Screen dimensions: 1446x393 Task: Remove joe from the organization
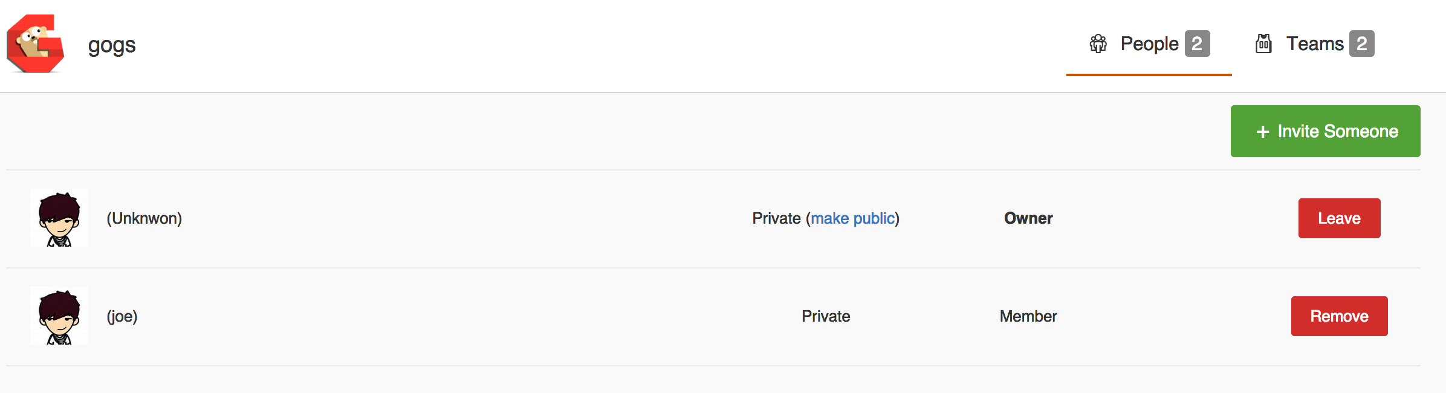click(x=1340, y=316)
